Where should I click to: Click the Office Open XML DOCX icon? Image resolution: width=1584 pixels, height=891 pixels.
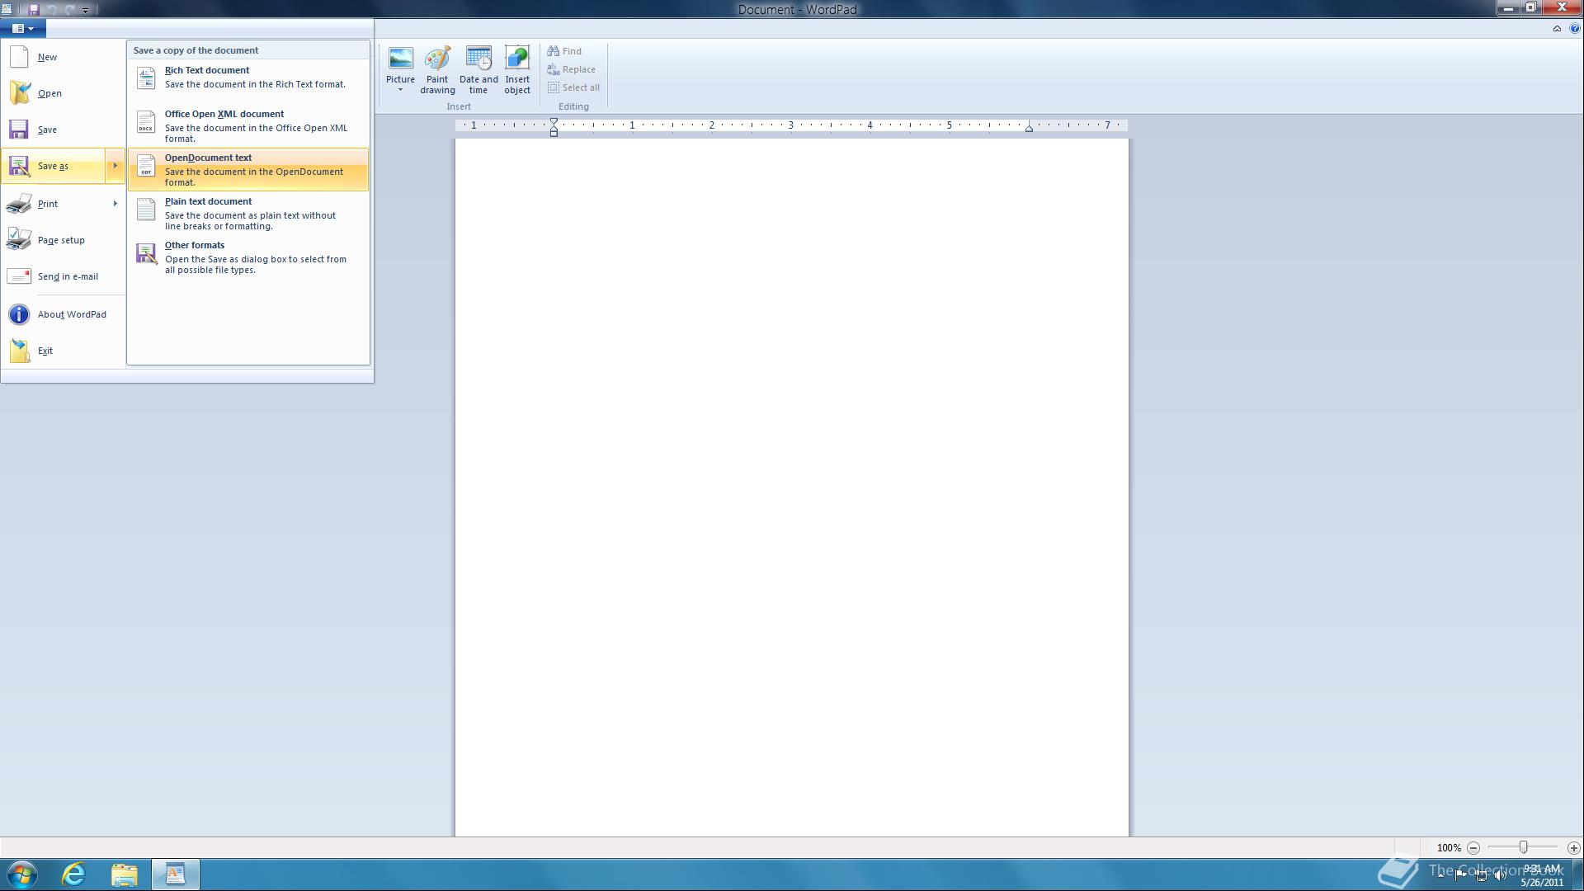(x=146, y=121)
